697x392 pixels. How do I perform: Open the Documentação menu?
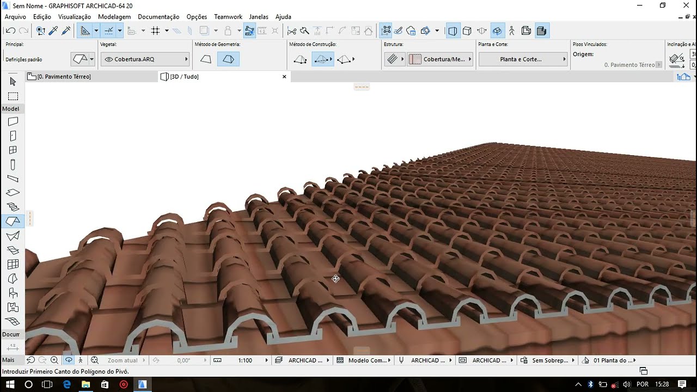pos(158,17)
